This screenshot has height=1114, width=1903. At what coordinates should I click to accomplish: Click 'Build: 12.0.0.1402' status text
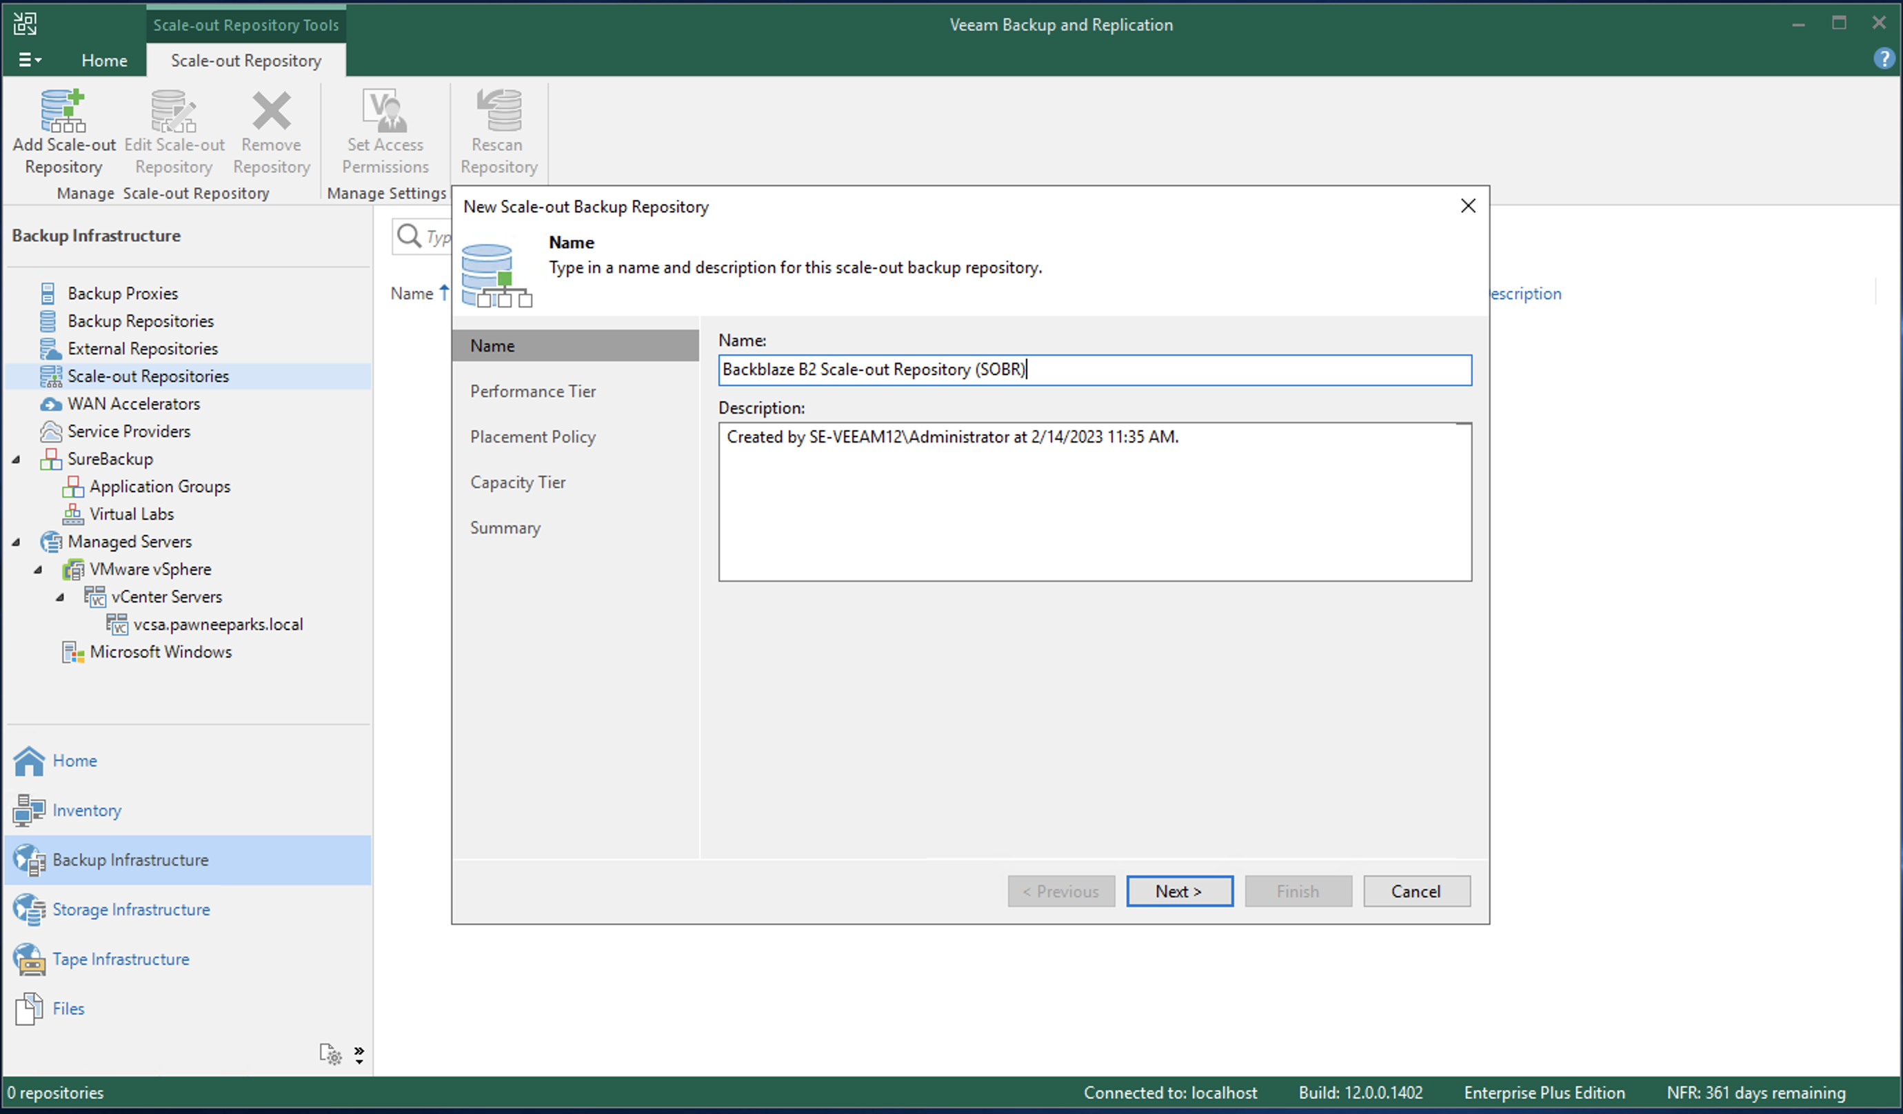[1360, 1093]
